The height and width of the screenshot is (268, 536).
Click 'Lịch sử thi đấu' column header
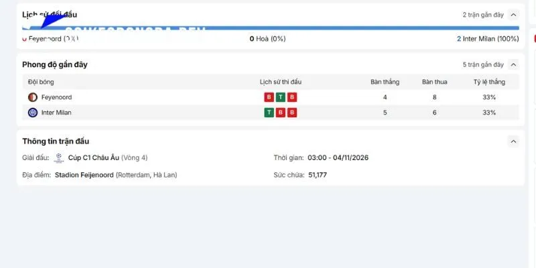pyautogui.click(x=281, y=82)
